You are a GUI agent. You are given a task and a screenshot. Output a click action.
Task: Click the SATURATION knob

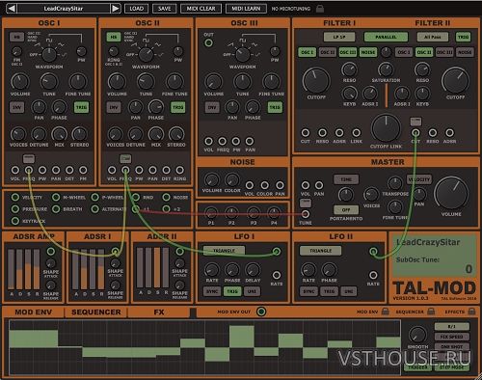coord(386,69)
